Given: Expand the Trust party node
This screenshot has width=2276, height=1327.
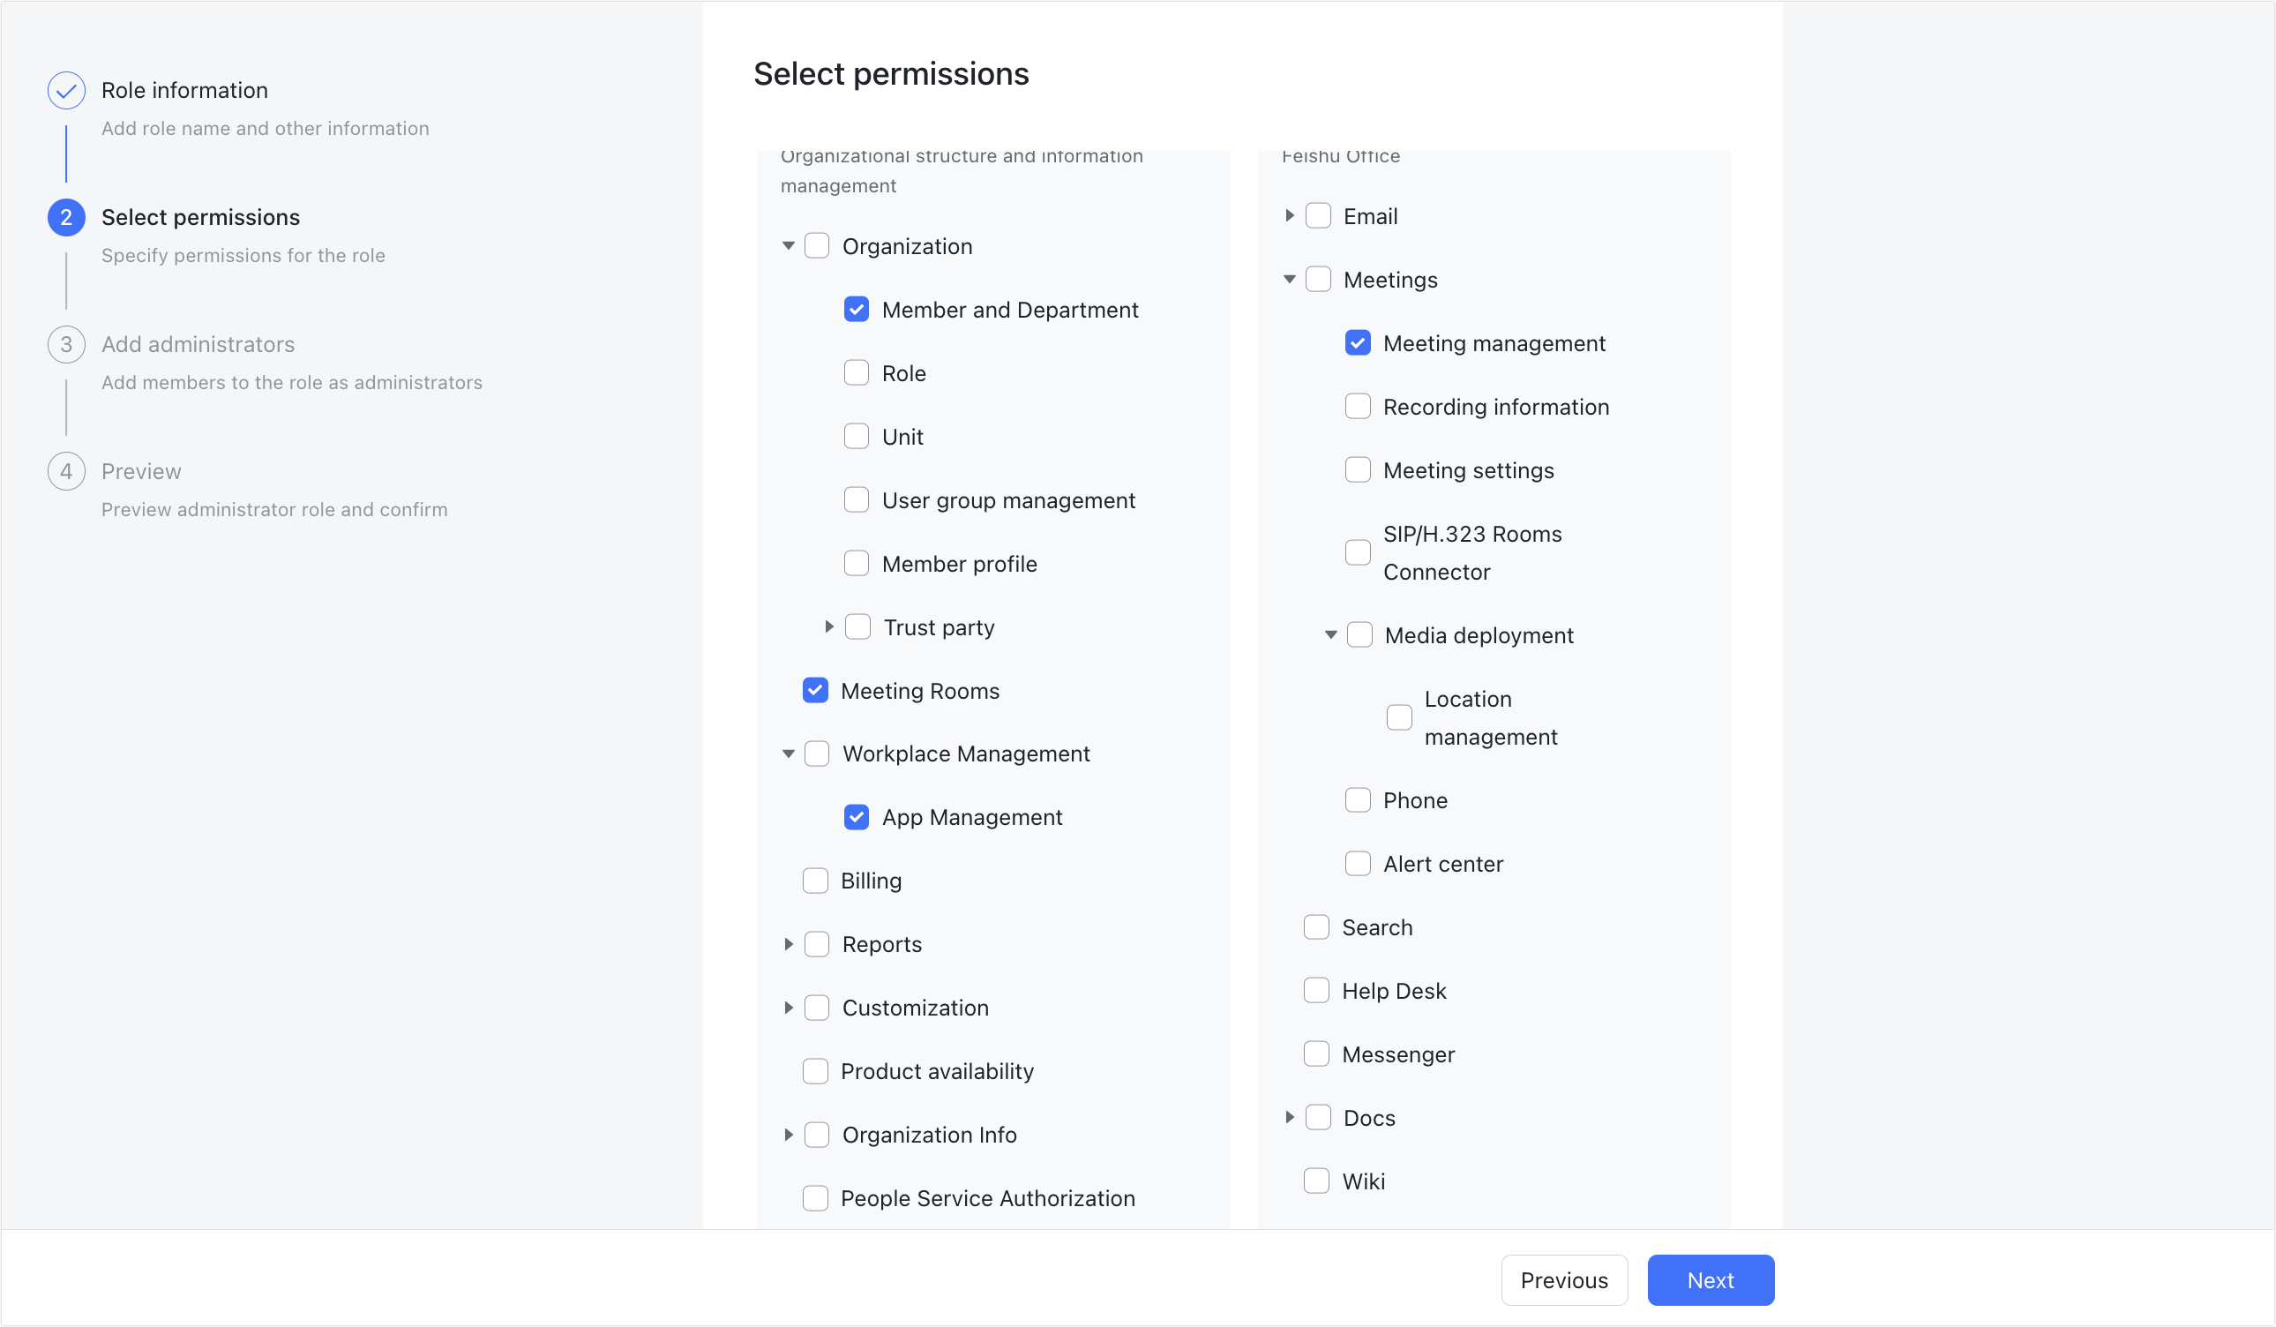Looking at the screenshot, I should coord(829,626).
